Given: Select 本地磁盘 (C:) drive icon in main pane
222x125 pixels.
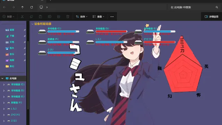Looking at the screenshot, I should point(42,32).
